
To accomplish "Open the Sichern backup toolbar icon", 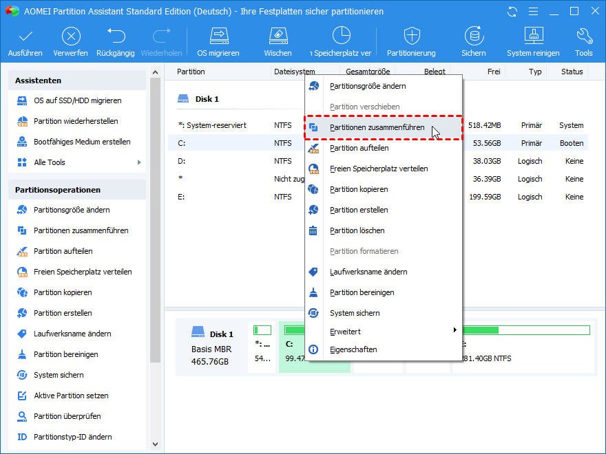I will coord(474,36).
